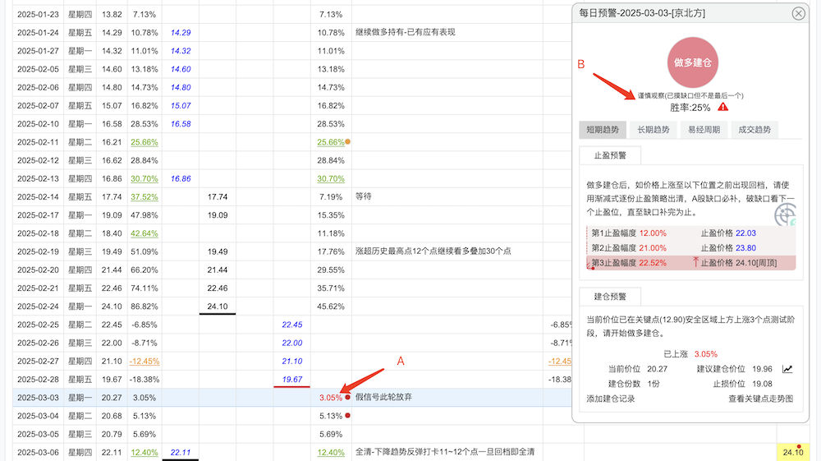
Task: Click the 胜率:25% text
Action: 690,108
